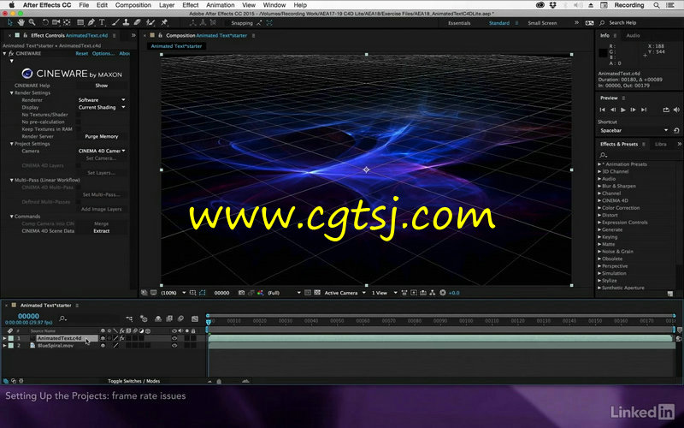Click the Purge Memory button
This screenshot has height=428, width=684.
pyautogui.click(x=102, y=137)
